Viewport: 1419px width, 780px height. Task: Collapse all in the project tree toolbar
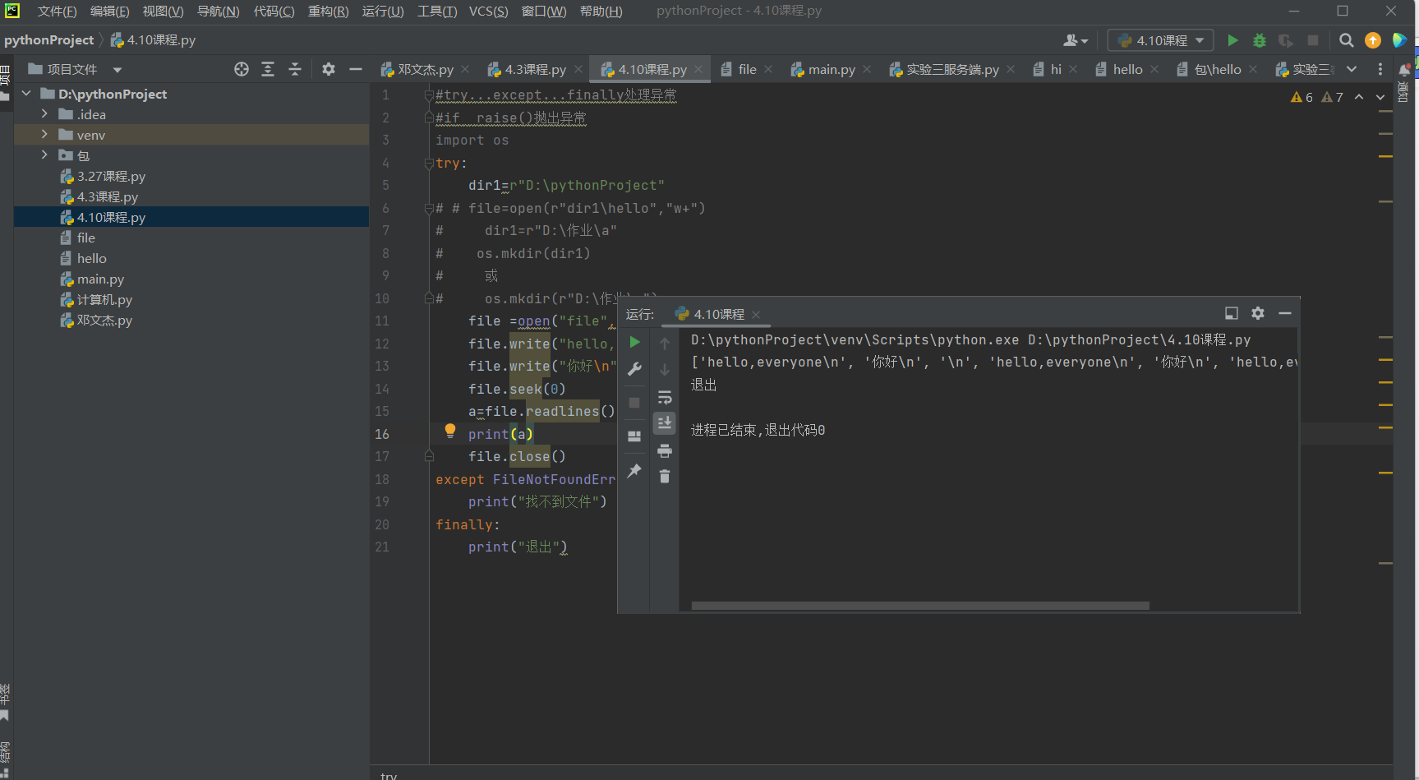click(x=295, y=70)
